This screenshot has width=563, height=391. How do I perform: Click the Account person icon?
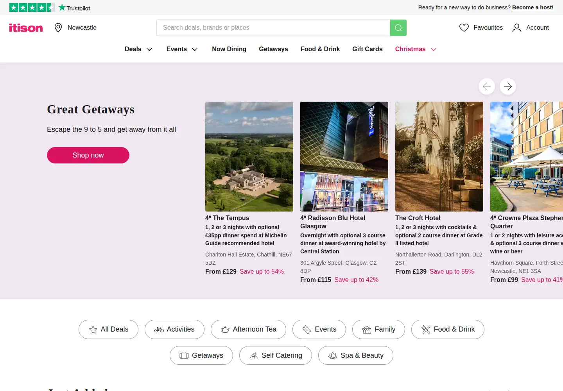(x=517, y=28)
